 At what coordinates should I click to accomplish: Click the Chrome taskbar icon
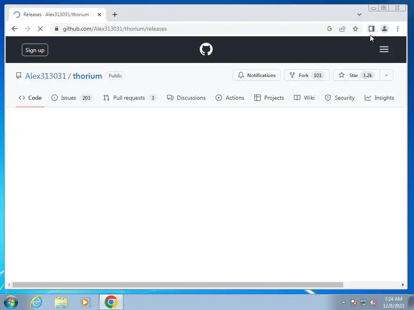coord(111,302)
